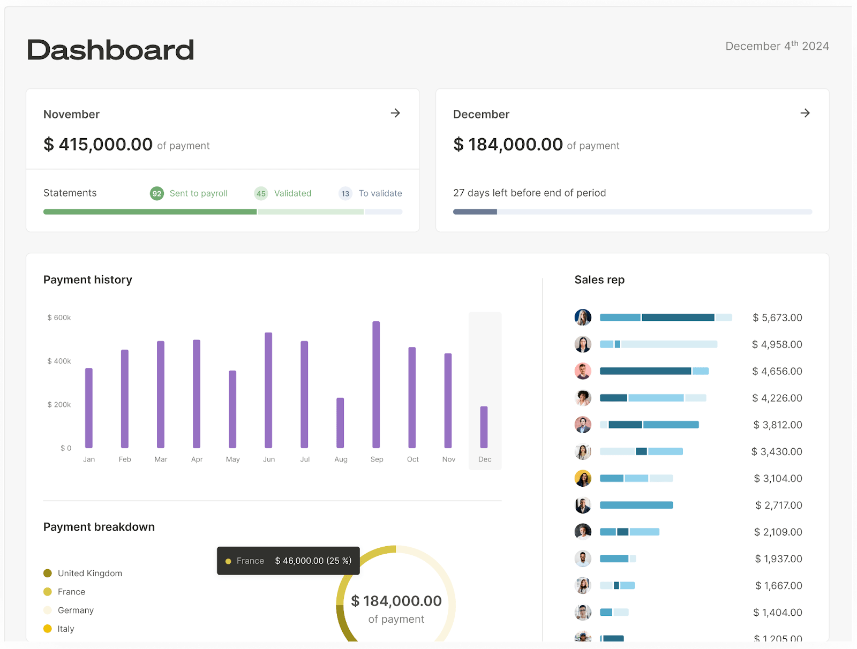857x649 pixels.
Task: Open the December card arrow
Action: [805, 113]
